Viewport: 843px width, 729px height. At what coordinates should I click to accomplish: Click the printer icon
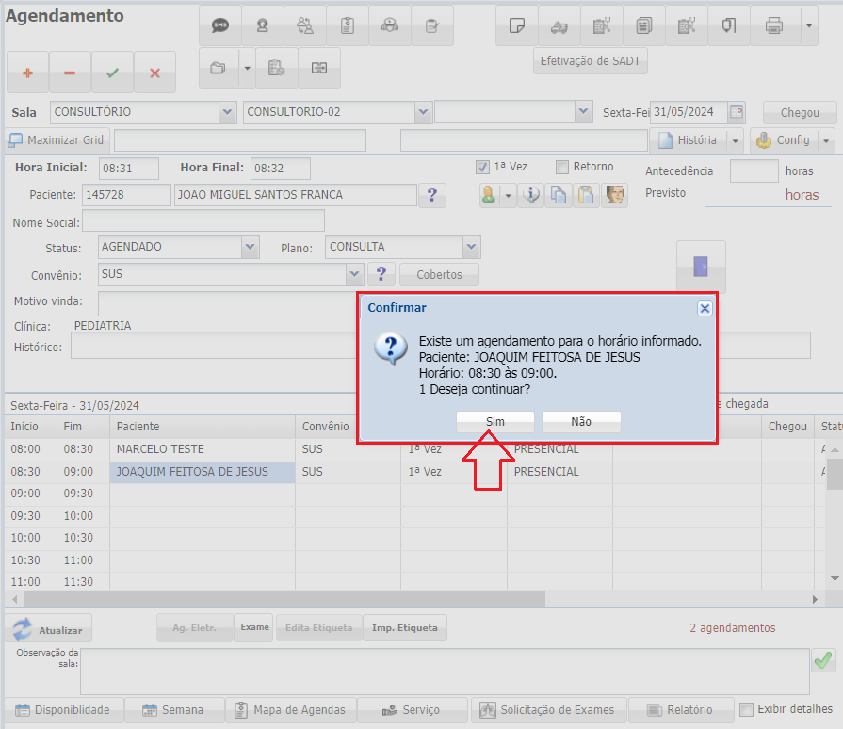[x=774, y=25]
